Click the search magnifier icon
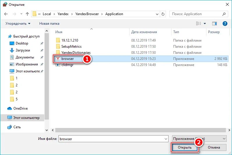Viewport: 232px width, 155px height. [224, 14]
